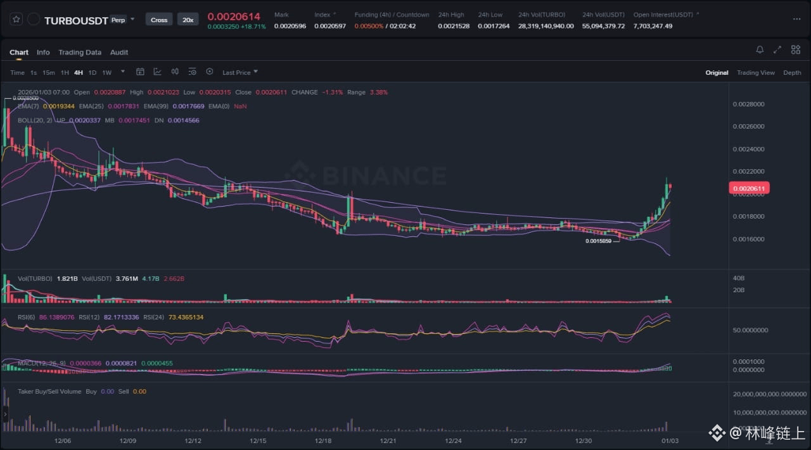This screenshot has height=450, width=811.
Task: Select the 1H interval
Action: point(65,72)
